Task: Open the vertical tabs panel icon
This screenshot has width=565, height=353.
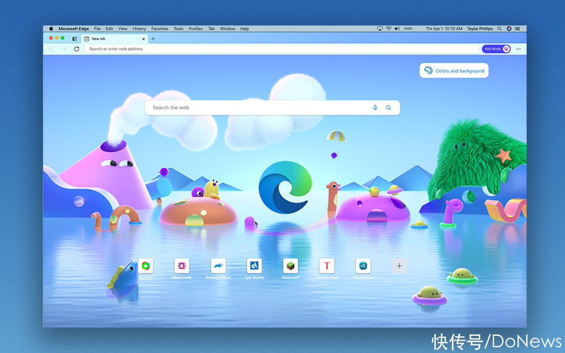Action: coord(75,39)
